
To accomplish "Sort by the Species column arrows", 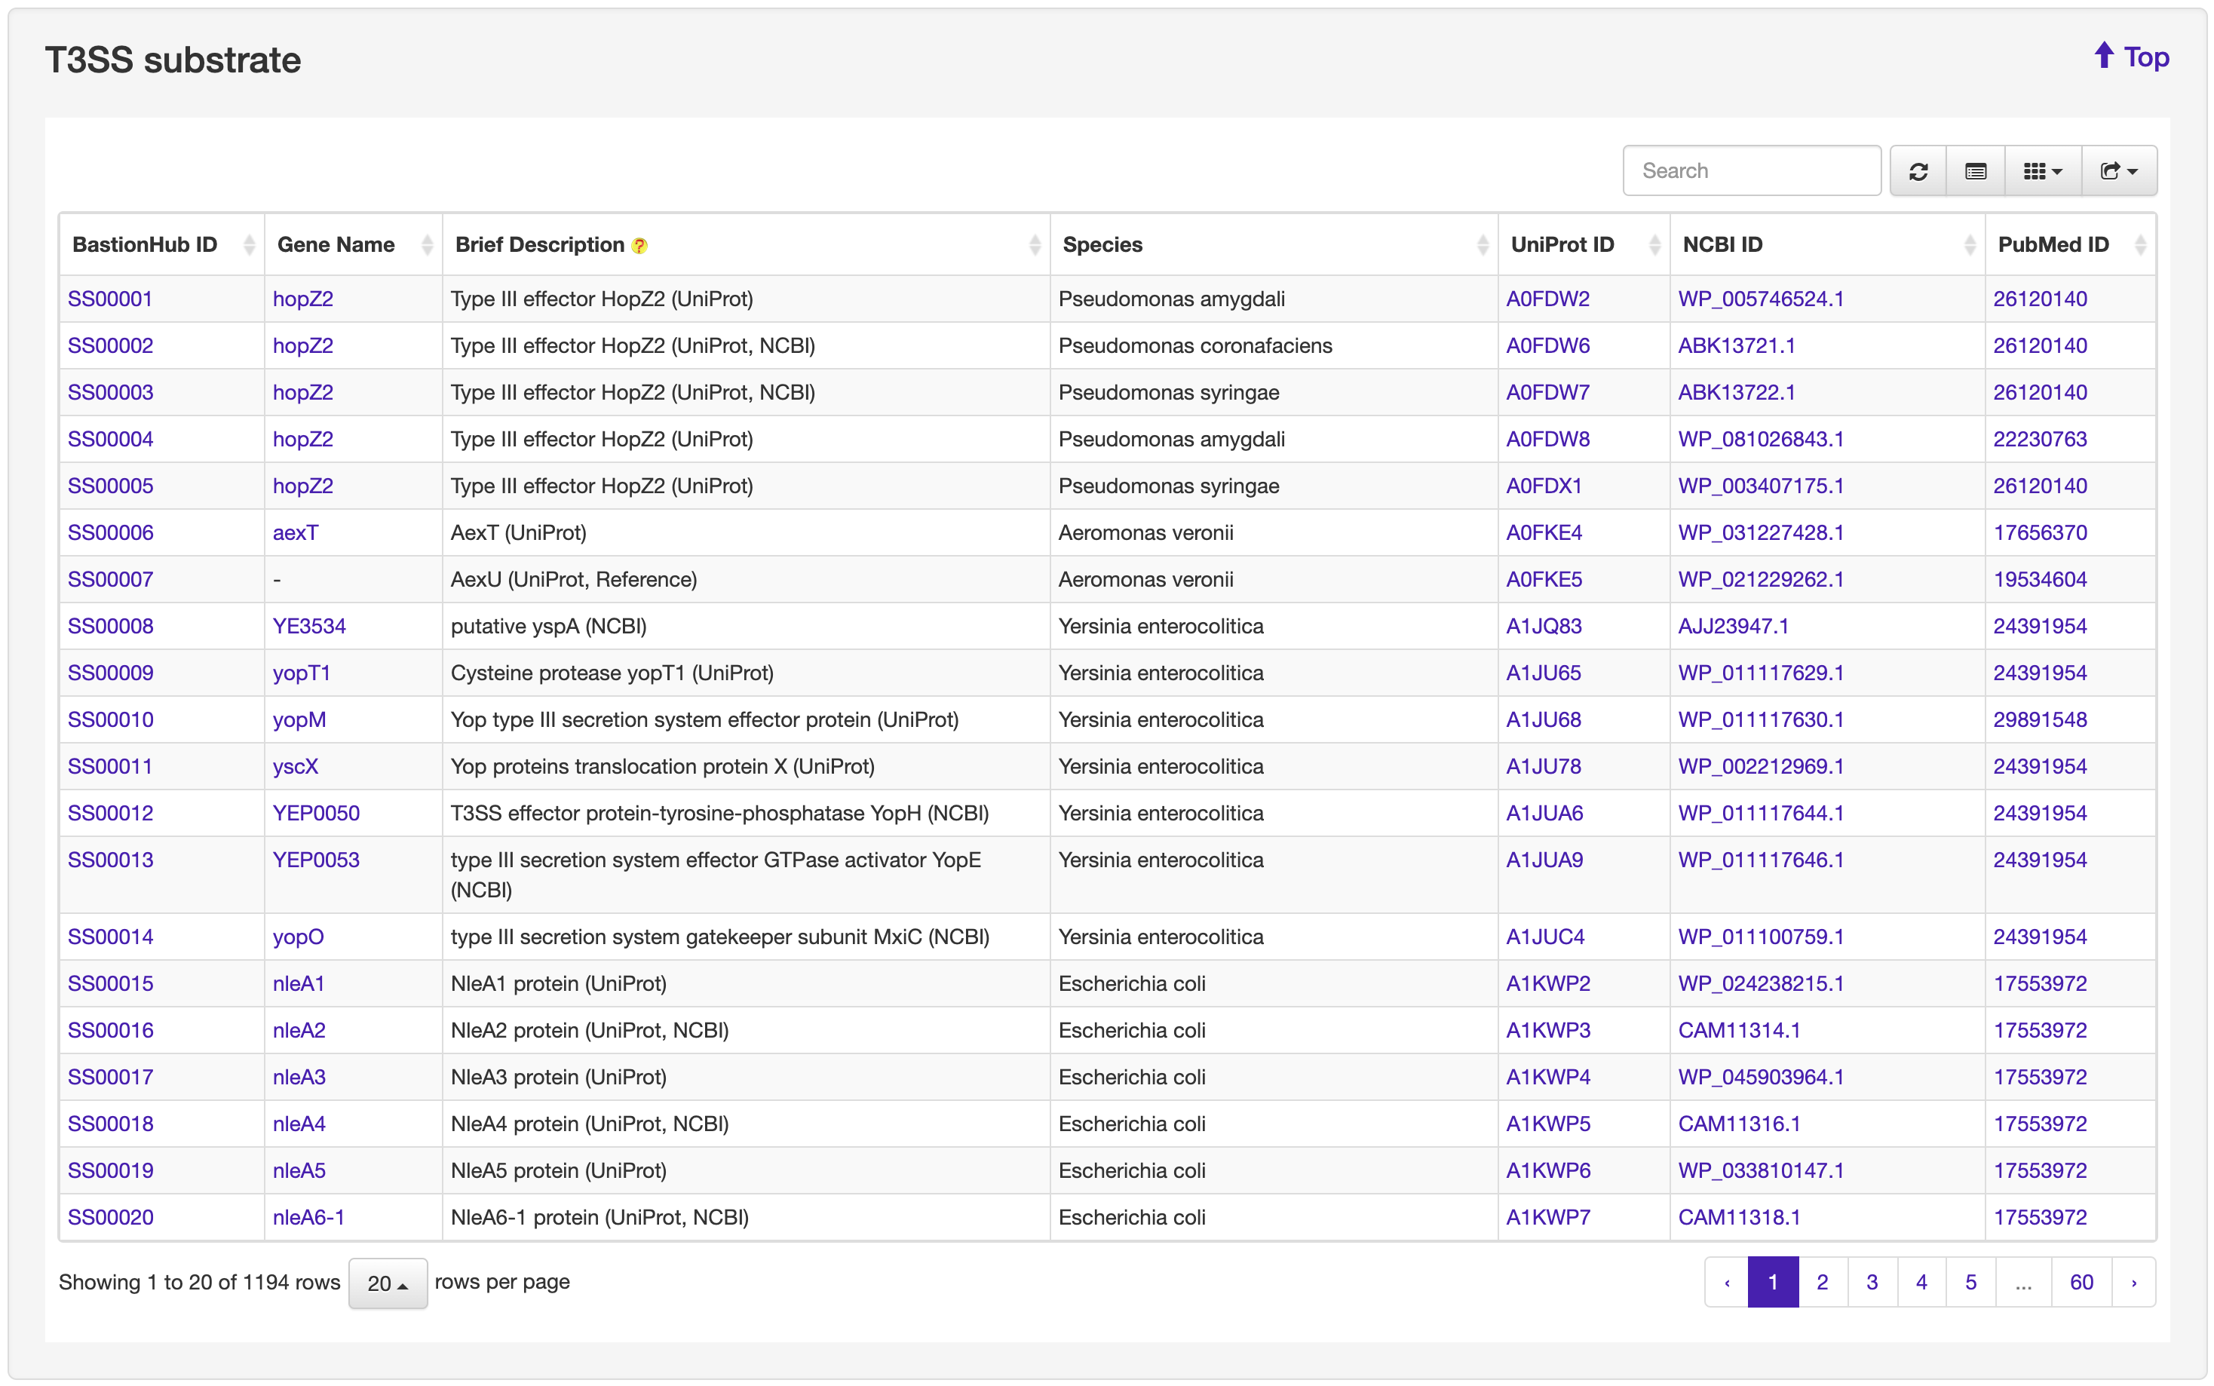I will 1482,245.
